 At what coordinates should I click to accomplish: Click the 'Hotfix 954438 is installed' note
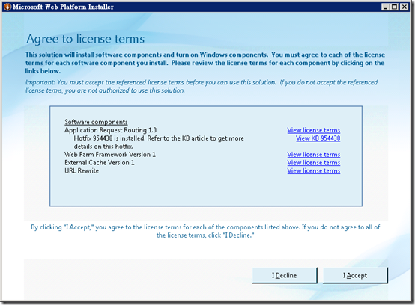(159, 142)
